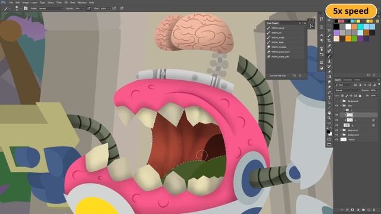Viewport: 381px width, 214px height.
Task: Click the options bar Opacity value field
Action: [x=78, y=8]
